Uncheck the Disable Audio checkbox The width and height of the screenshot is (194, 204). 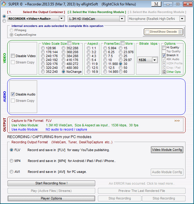click(13, 94)
